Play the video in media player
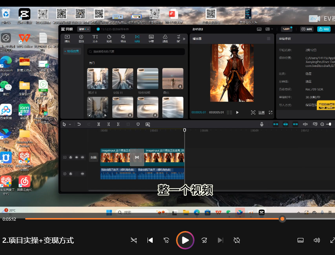 click(185, 240)
